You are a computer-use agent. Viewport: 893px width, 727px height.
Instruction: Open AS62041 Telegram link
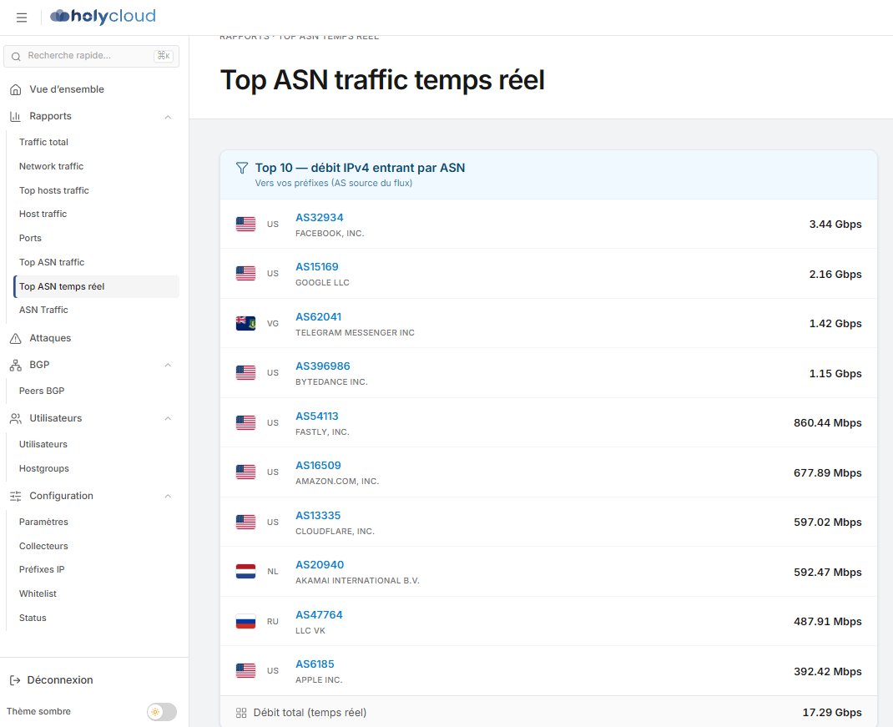318,317
